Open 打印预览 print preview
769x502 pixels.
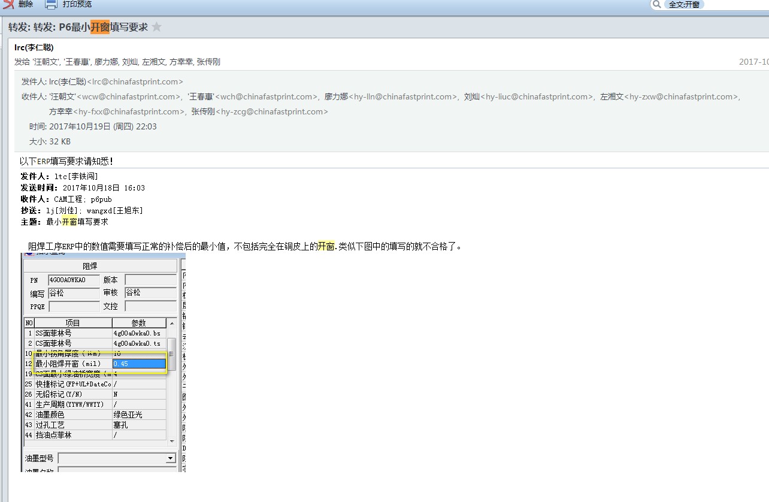(x=77, y=4)
